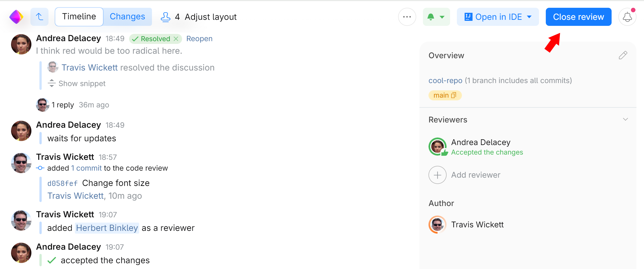Open commit d058fef hash link

click(63, 183)
